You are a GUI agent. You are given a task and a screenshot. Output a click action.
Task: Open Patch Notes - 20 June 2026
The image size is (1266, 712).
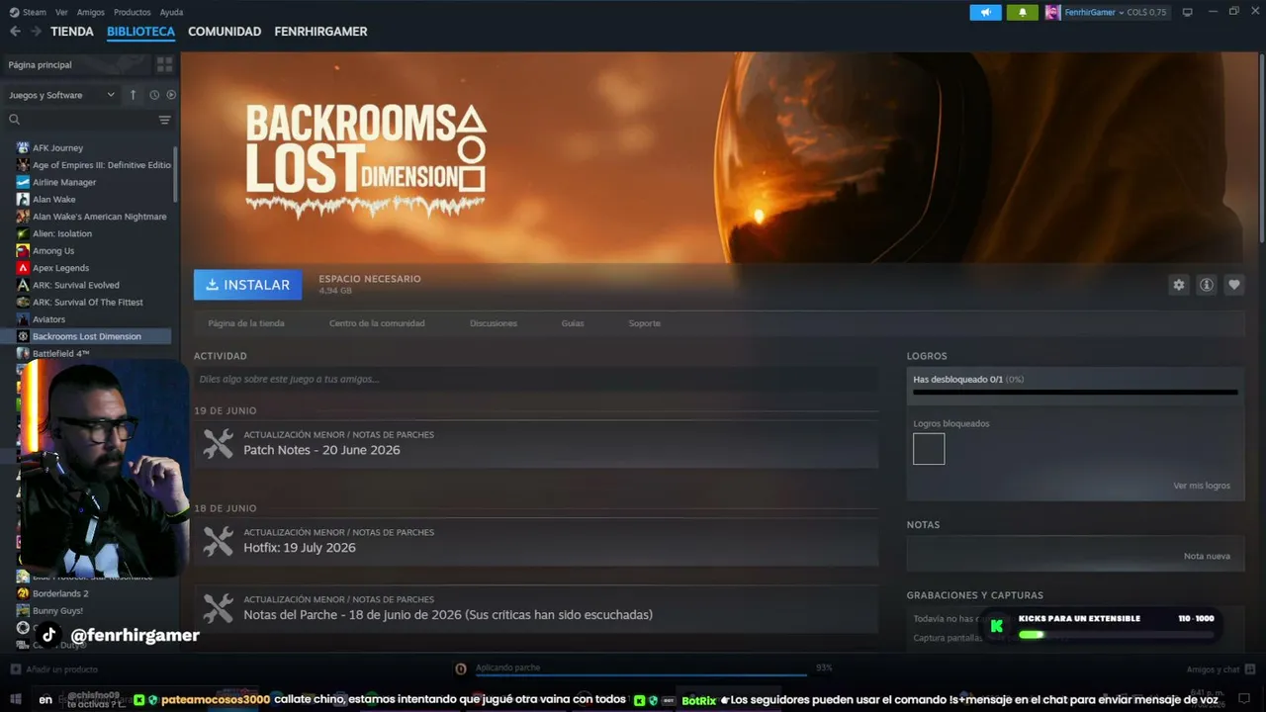(x=536, y=444)
